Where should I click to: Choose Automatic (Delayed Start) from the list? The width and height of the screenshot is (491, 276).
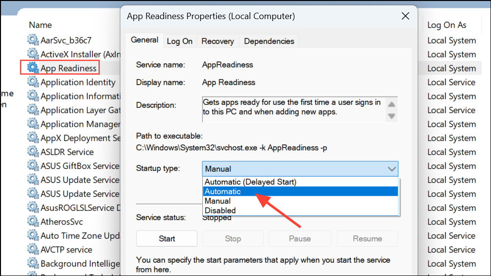pos(250,182)
